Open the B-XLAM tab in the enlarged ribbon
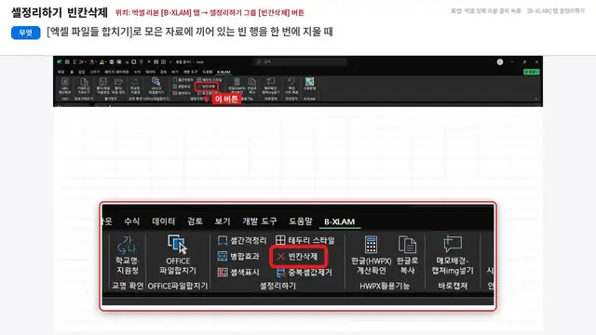 pyautogui.click(x=339, y=221)
